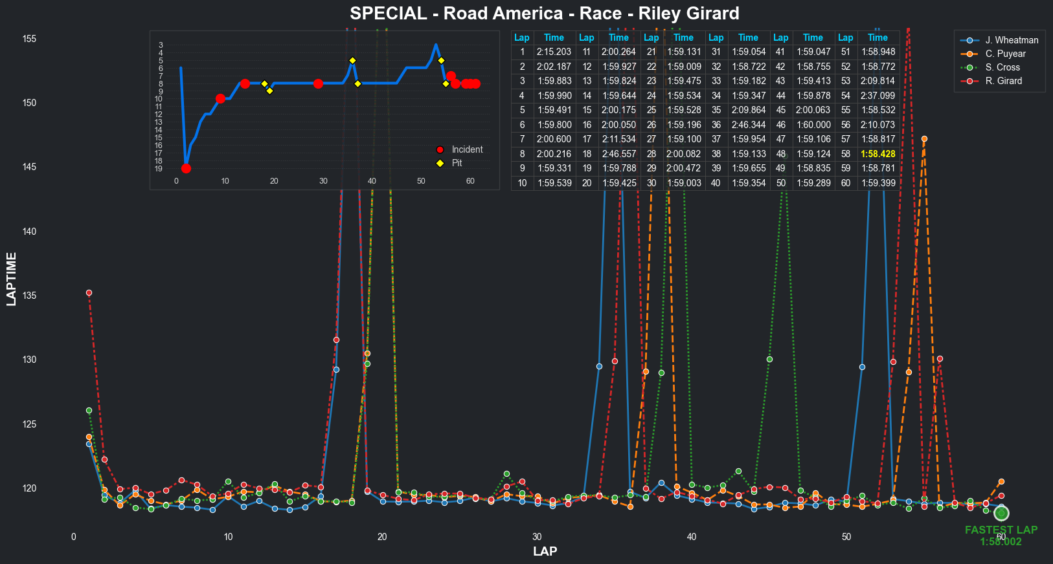1053x564 pixels.
Task: Click the 2:46.557 time in lap 18 row
Action: click(x=618, y=154)
